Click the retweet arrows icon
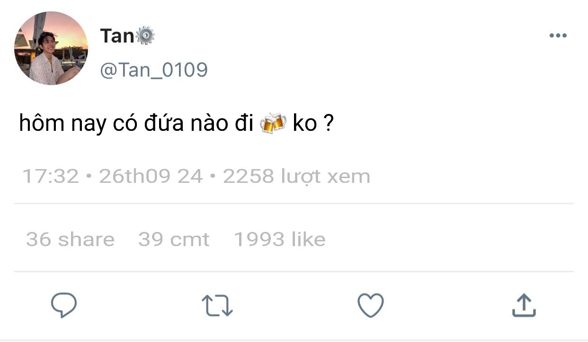 [217, 306]
